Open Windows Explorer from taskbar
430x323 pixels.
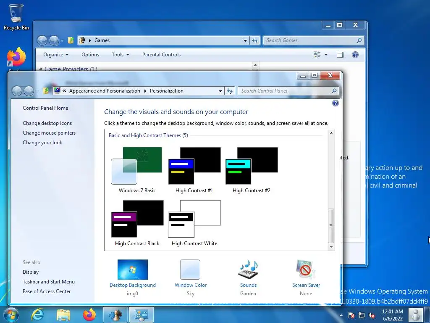point(63,315)
